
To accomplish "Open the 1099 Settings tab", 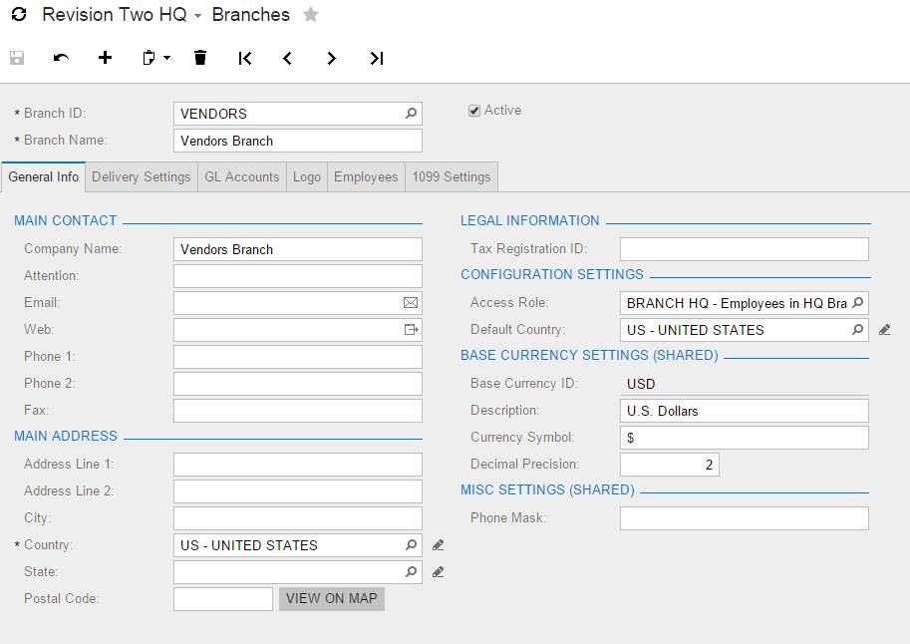I will point(452,176).
